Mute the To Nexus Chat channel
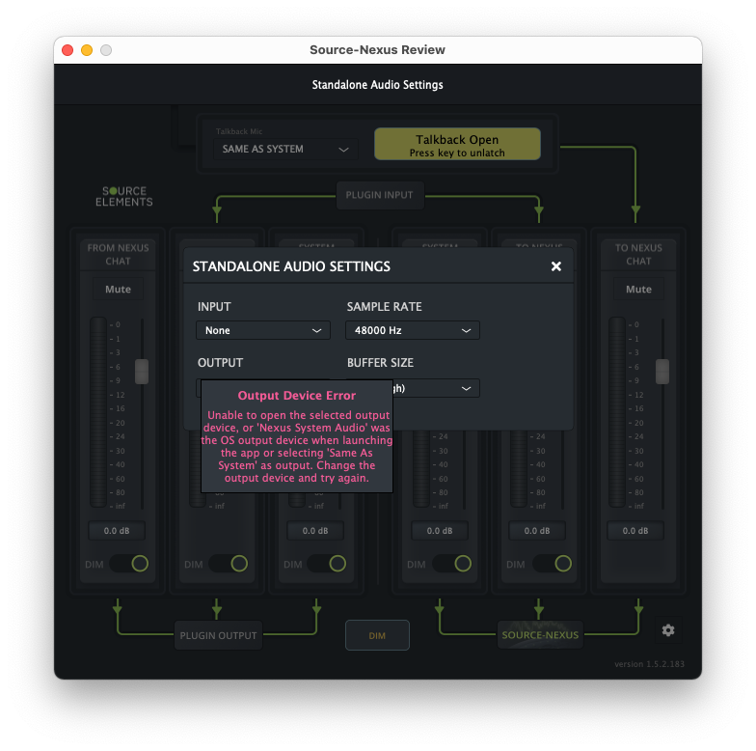The width and height of the screenshot is (756, 751). pos(638,290)
